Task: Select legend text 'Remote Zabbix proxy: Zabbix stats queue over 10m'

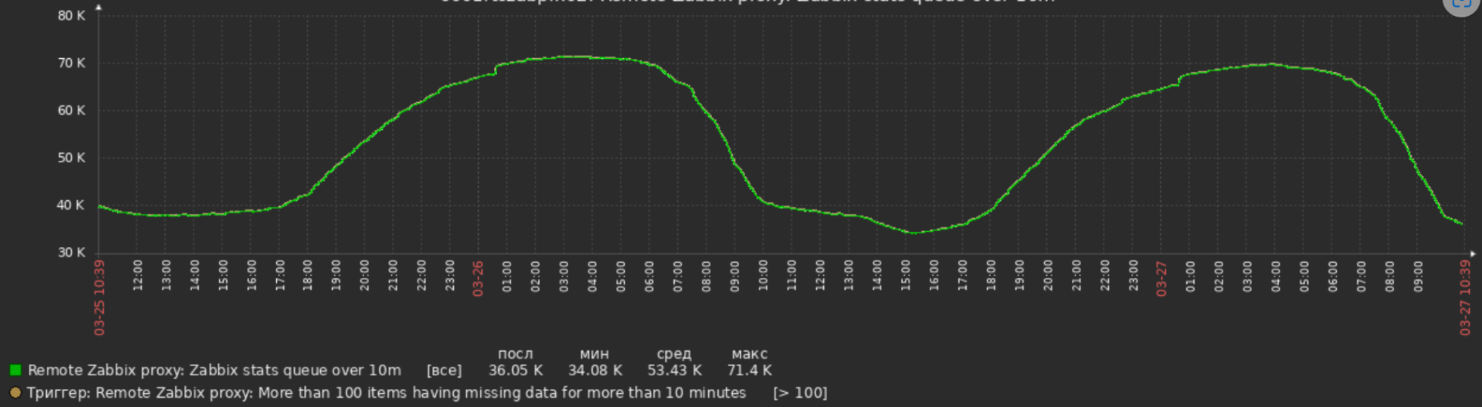Action: point(214,370)
